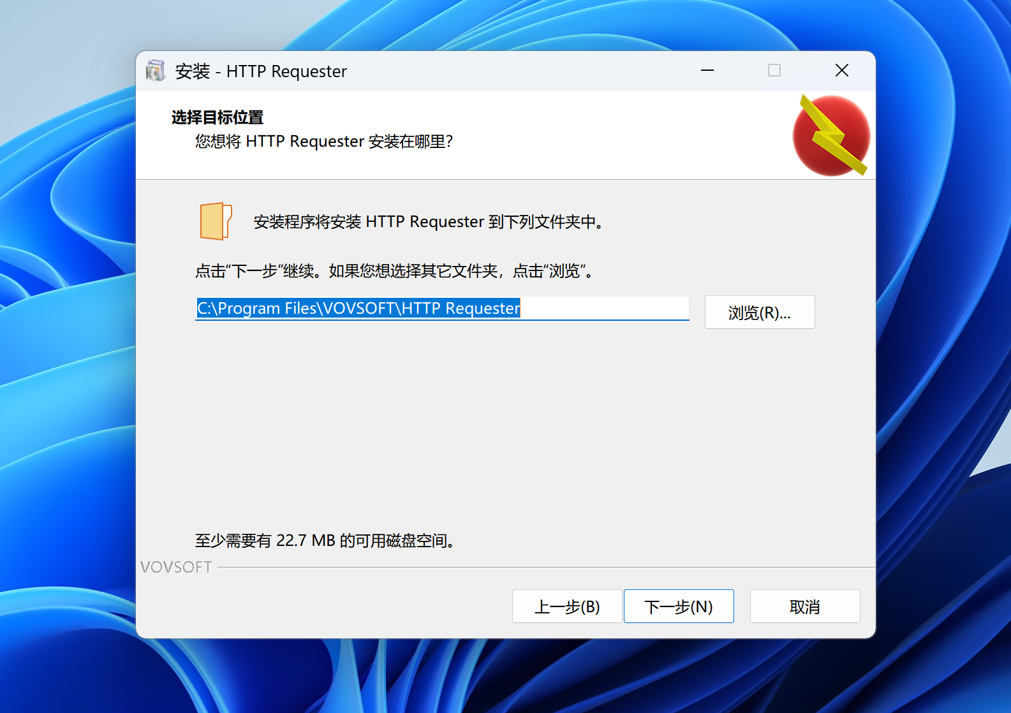Go back with the 上一步(B) button
The width and height of the screenshot is (1011, 713).
click(x=566, y=606)
